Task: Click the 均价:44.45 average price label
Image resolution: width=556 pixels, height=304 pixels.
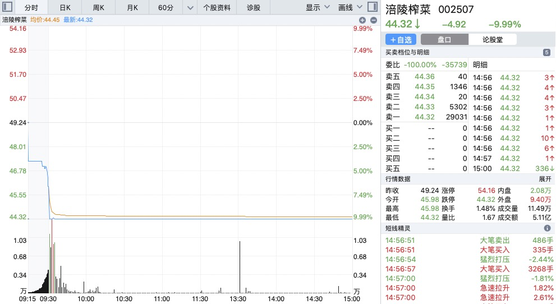Action: pyautogui.click(x=45, y=20)
